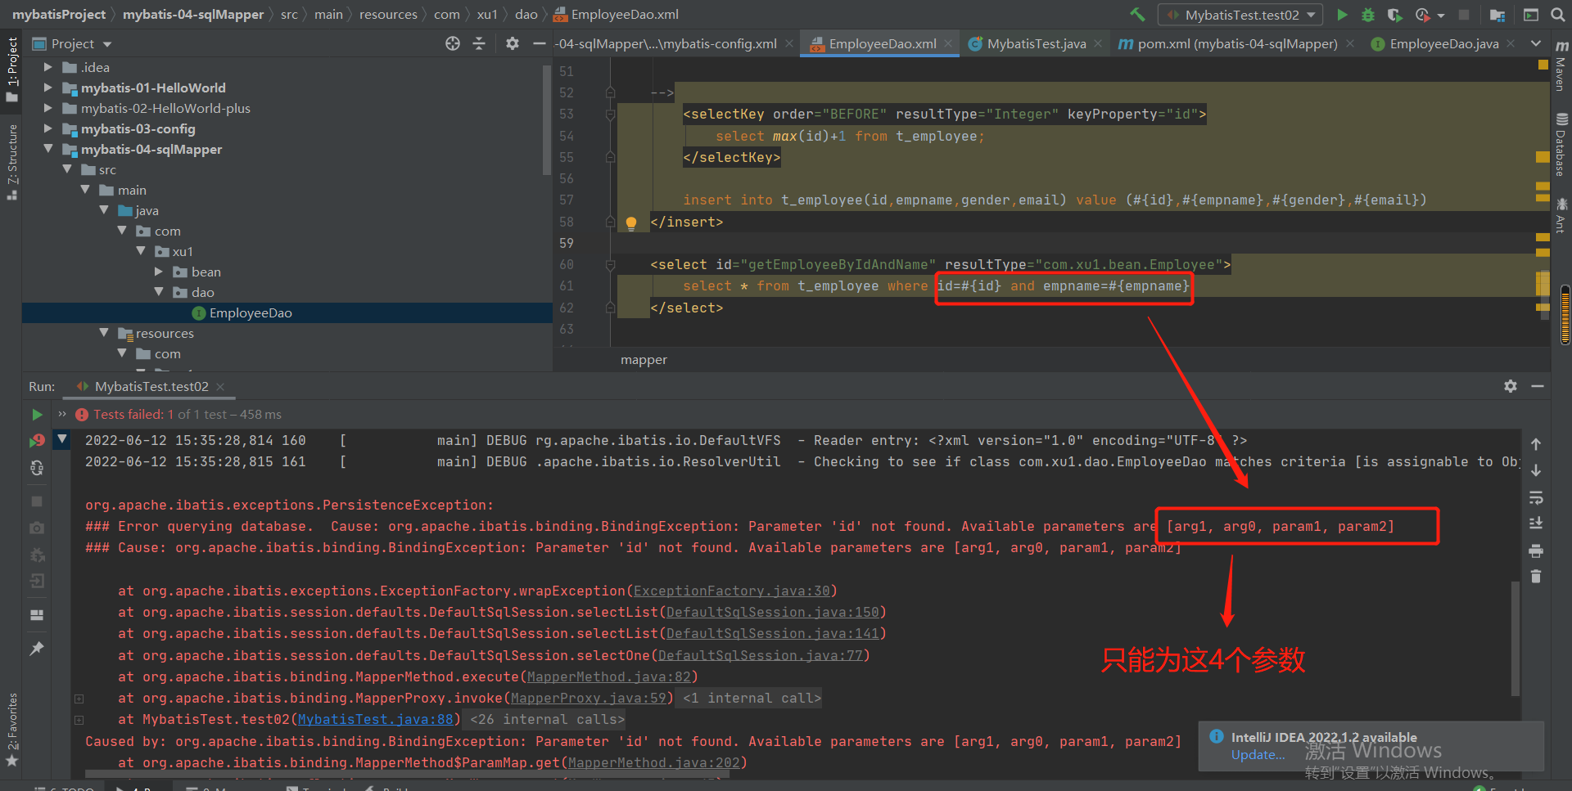Open MapperMethod.java:82 link
The height and width of the screenshot is (791, 1572).
coord(608,676)
